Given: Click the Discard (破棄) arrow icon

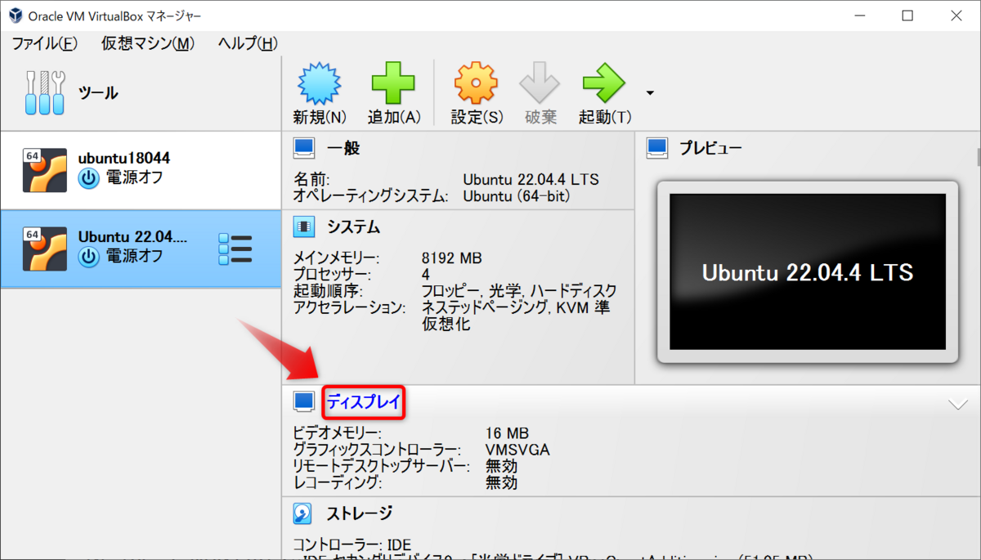Looking at the screenshot, I should point(540,83).
